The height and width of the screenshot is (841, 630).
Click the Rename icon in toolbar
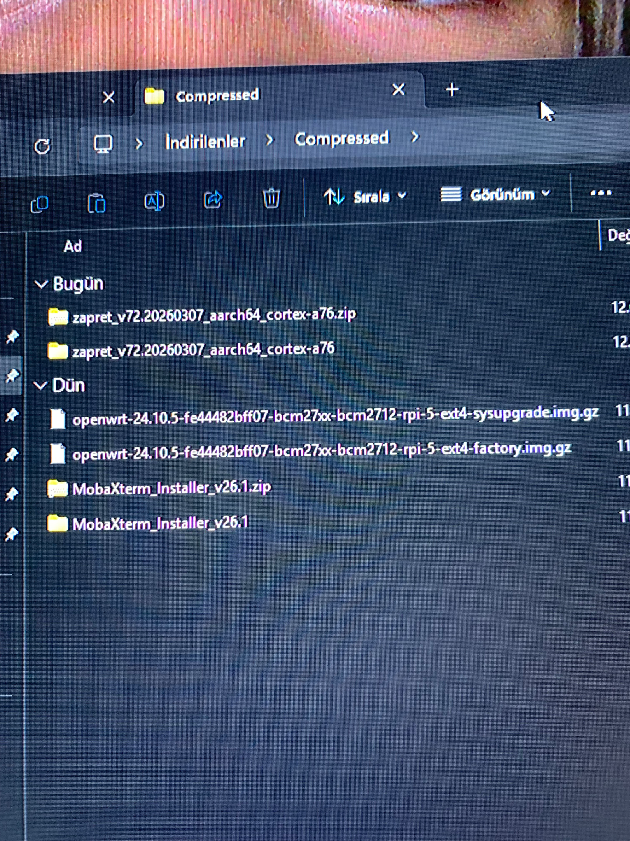(x=154, y=201)
